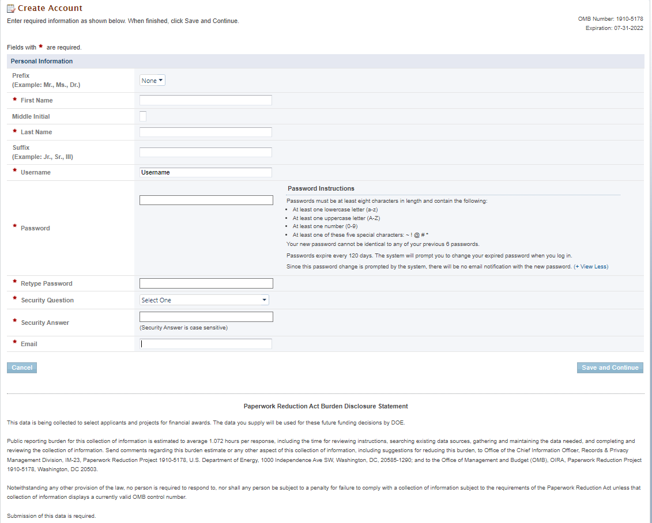Click the Security Answer is case sensitive note
The width and height of the screenshot is (652, 523).
[184, 328]
